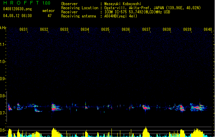The height and width of the screenshot is (137, 215).
Task: Click the 0636 time marker
Action: pos(126,29)
